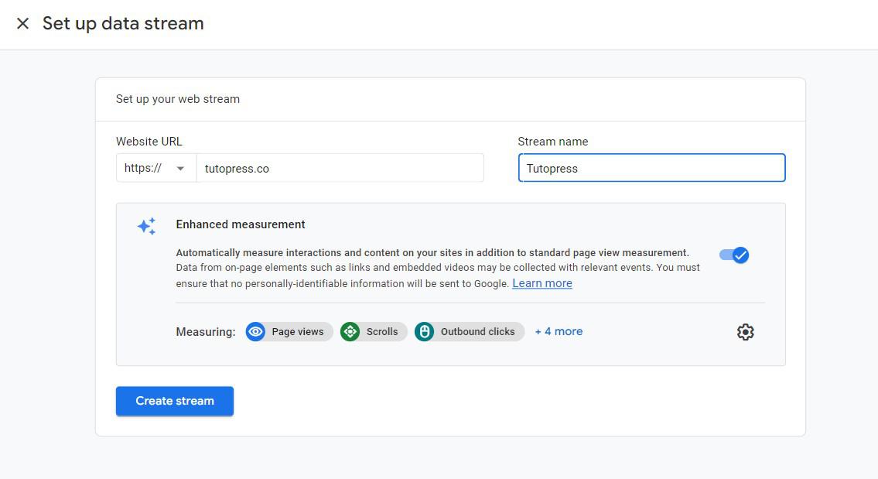
Task: Expand the URL scheme selector
Action: pyautogui.click(x=155, y=168)
